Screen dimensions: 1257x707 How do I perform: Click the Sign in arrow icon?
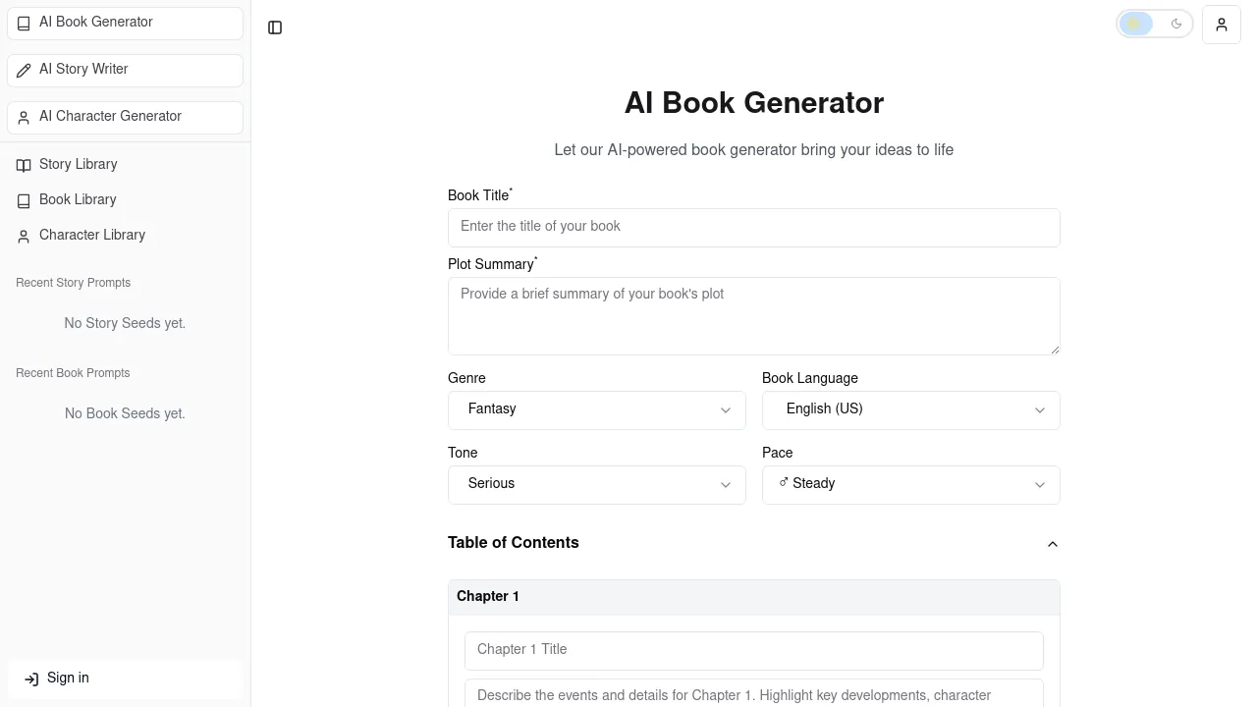[x=28, y=678]
